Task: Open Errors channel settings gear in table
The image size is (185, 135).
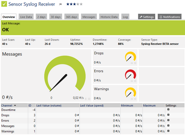Action: (x=168, y=120)
